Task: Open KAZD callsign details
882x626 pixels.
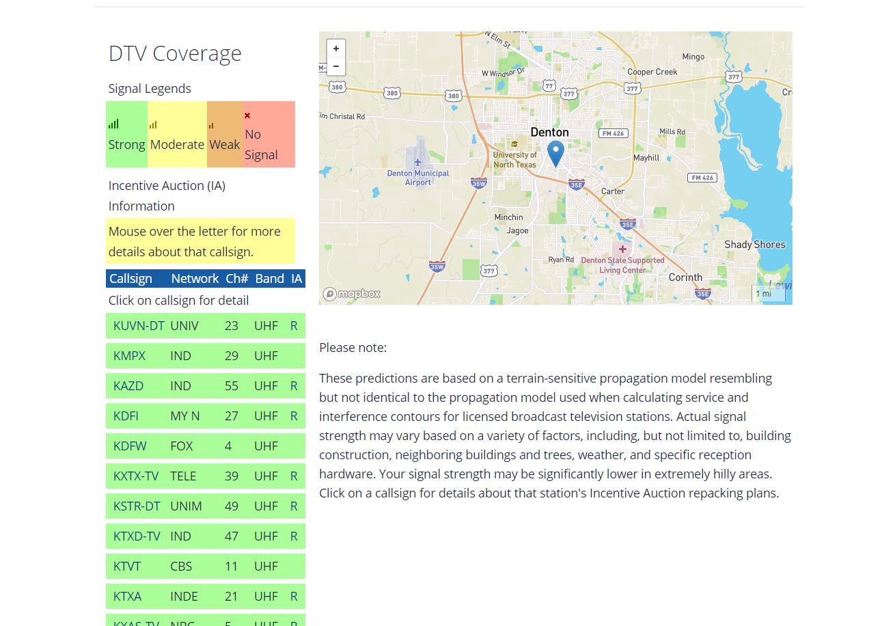Action: (128, 386)
